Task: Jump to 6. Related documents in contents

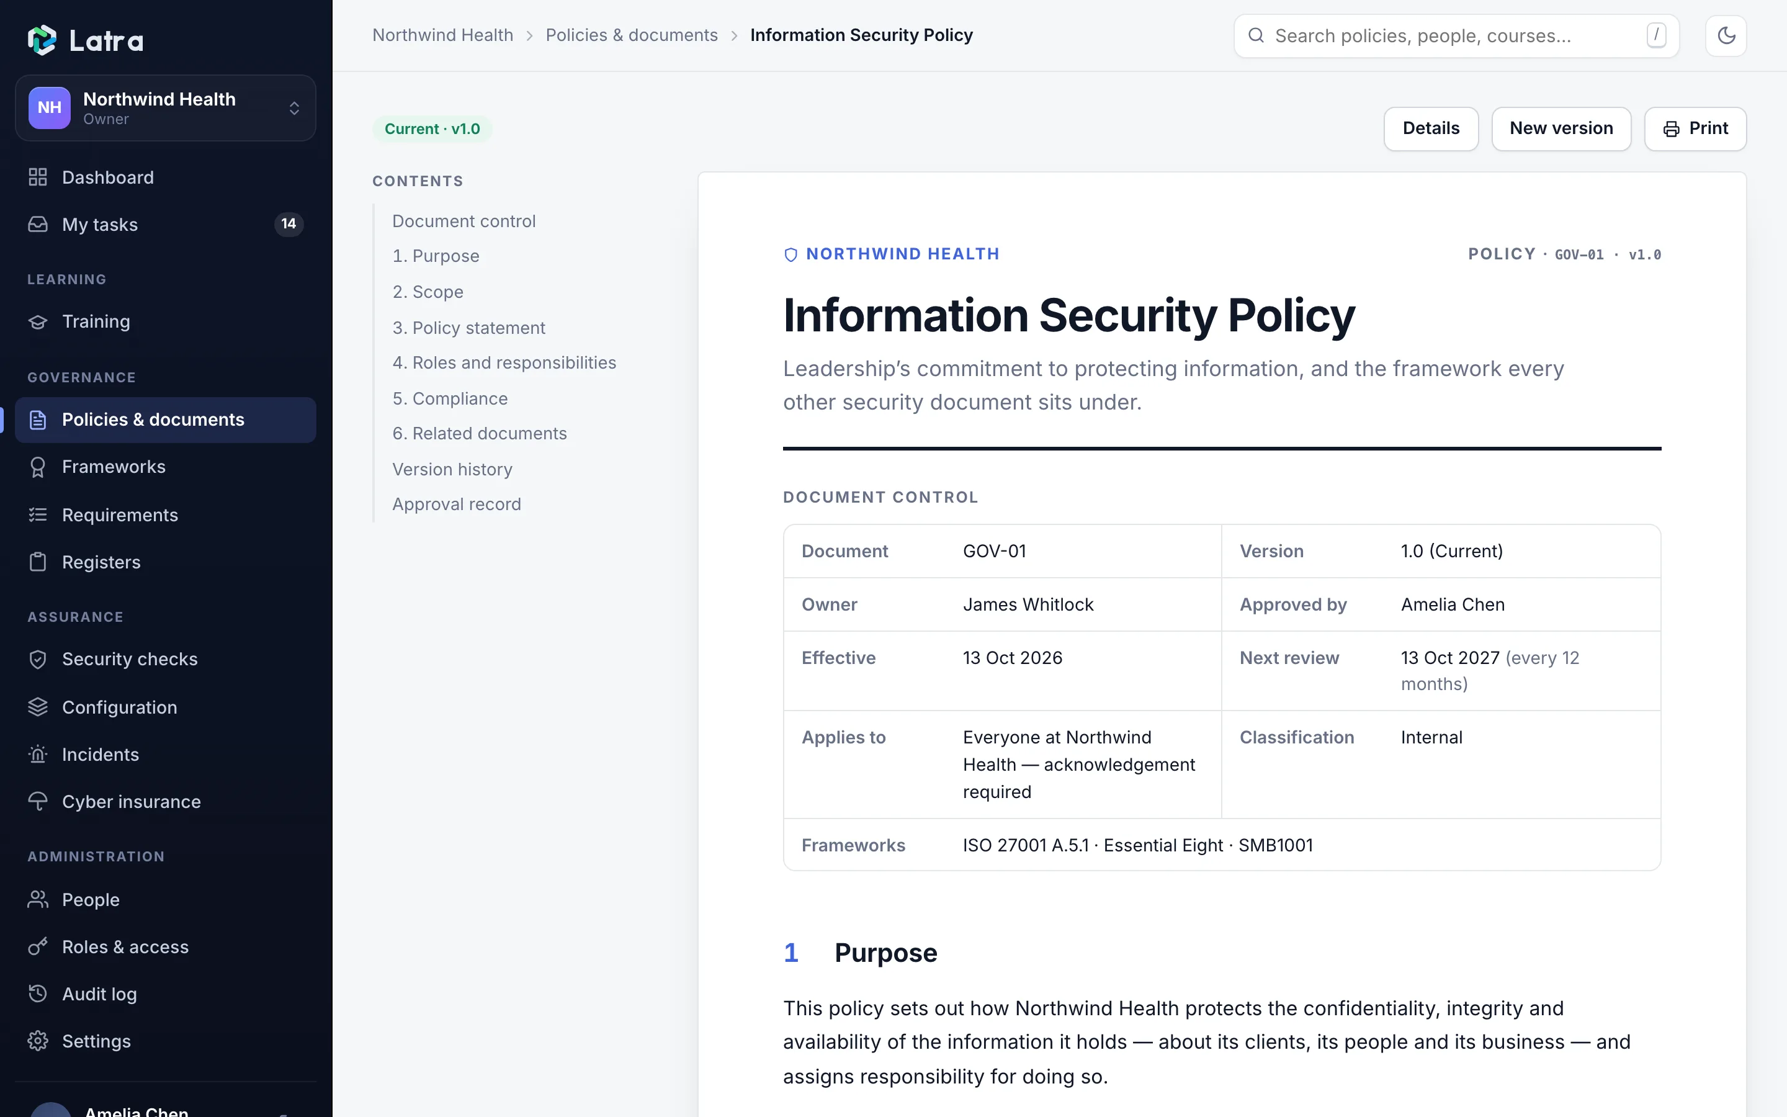Action: click(x=479, y=434)
